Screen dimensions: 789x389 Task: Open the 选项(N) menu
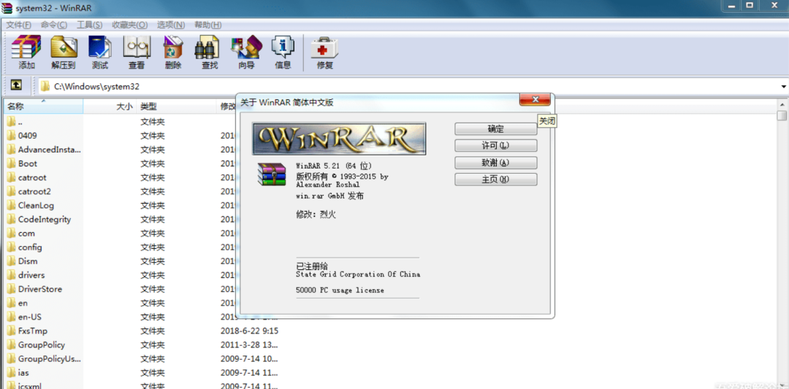tap(171, 25)
